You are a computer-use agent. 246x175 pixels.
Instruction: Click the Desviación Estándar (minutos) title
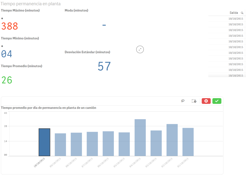pyautogui.click(x=87, y=52)
